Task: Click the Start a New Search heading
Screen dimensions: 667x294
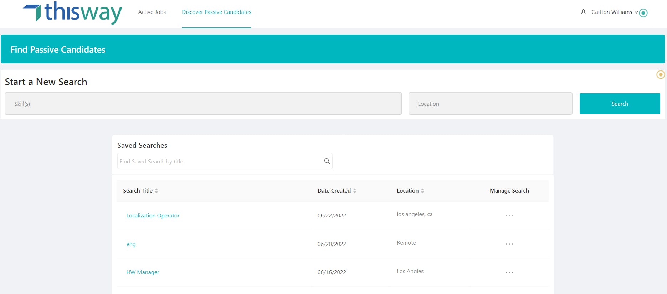Action: point(46,82)
